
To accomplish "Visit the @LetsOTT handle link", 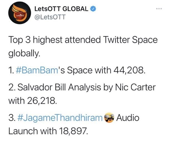I will tap(50, 17).
